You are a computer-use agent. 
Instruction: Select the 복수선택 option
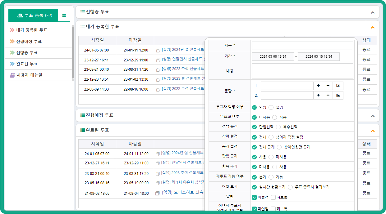(x=278, y=127)
